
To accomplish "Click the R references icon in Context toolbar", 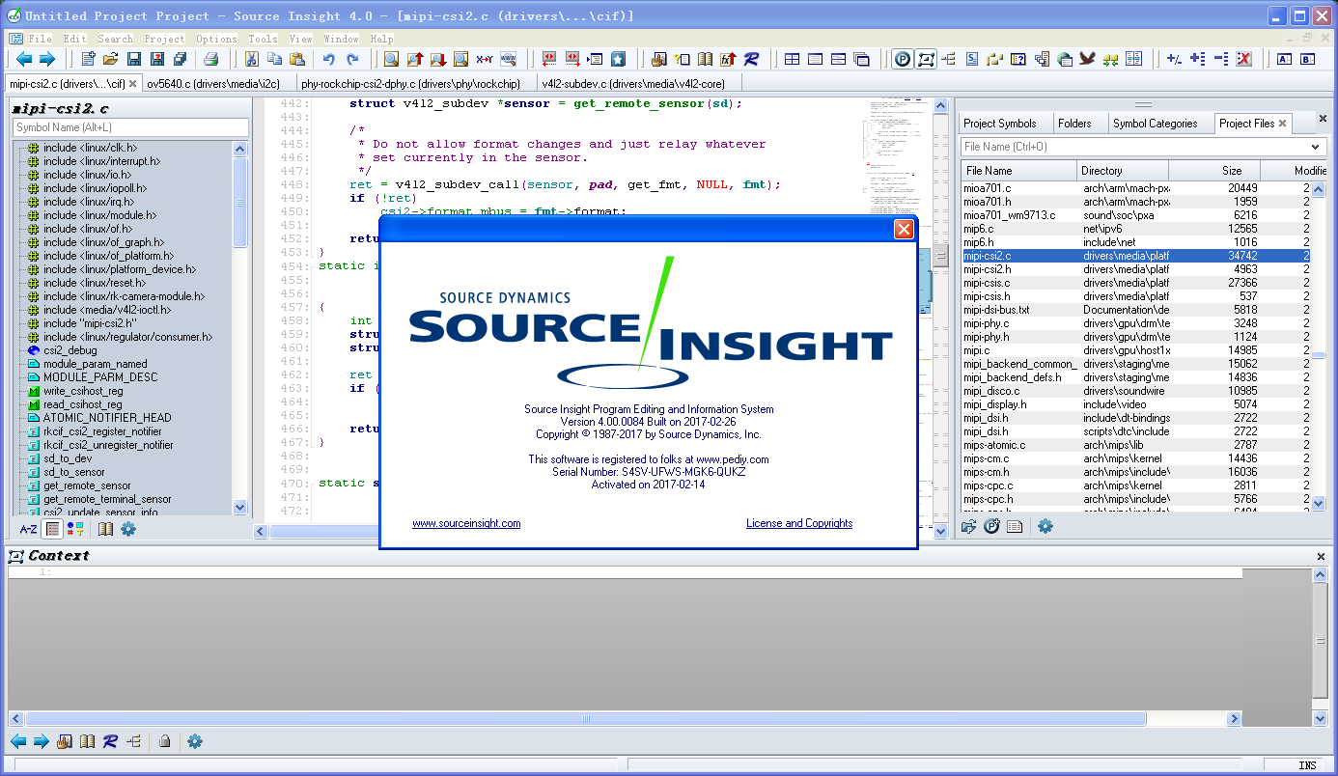I will (110, 741).
